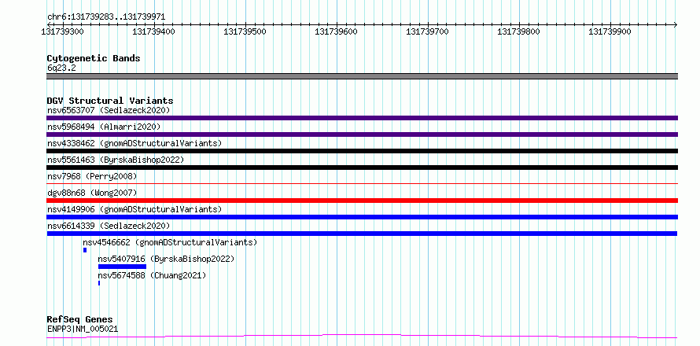Click the blue bar under nsv4149906
Image resolution: width=700 pixels, height=346 pixels.
tap(362, 217)
